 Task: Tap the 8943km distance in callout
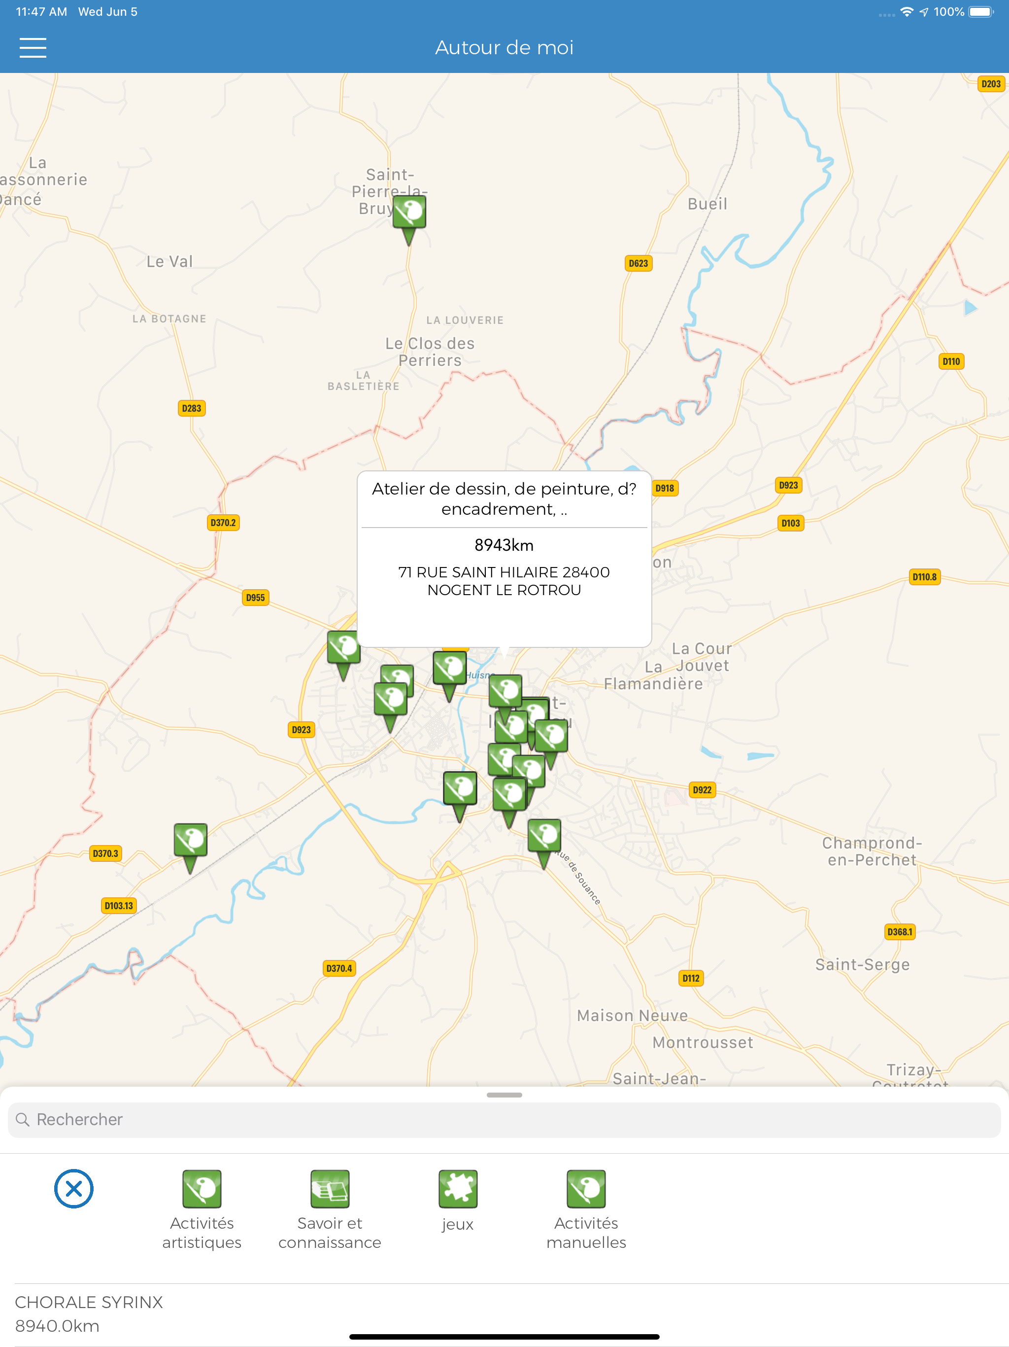504,545
